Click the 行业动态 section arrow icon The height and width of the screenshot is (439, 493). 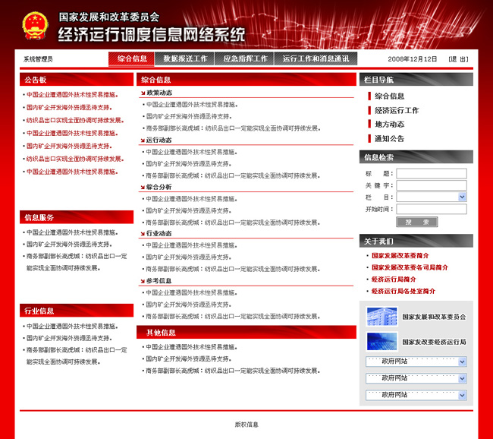pyautogui.click(x=143, y=234)
